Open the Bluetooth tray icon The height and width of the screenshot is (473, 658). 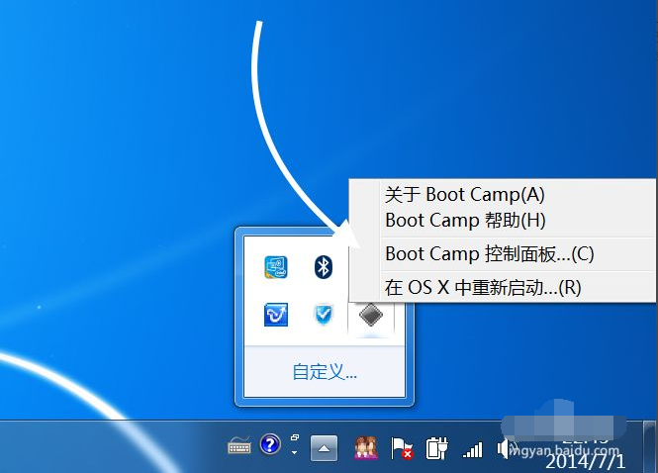[323, 266]
